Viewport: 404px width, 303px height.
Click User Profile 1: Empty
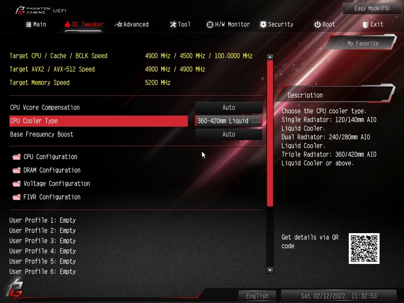pos(43,220)
